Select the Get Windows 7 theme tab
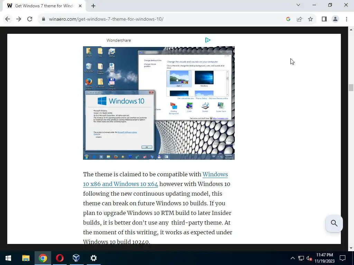This screenshot has width=354, height=265. coord(44,6)
